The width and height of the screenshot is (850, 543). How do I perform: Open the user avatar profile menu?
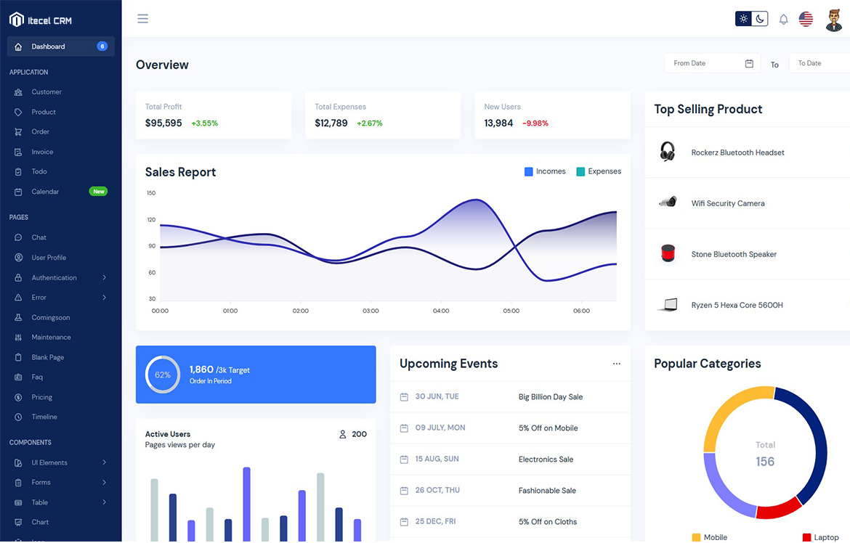834,20
